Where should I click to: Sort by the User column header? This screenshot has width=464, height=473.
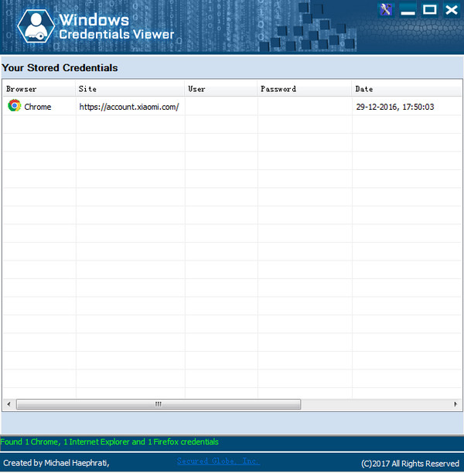pyautogui.click(x=221, y=89)
